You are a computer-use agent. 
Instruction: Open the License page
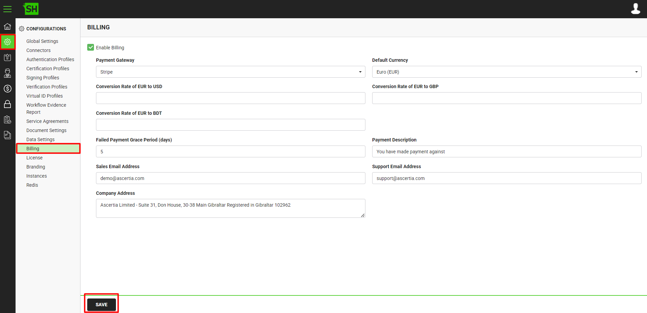coord(34,158)
